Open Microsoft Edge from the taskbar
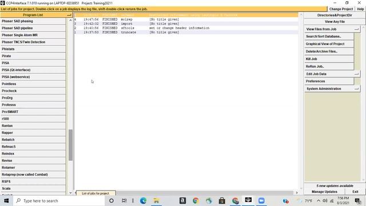Image resolution: width=366 pixels, height=206 pixels. pos(143,201)
